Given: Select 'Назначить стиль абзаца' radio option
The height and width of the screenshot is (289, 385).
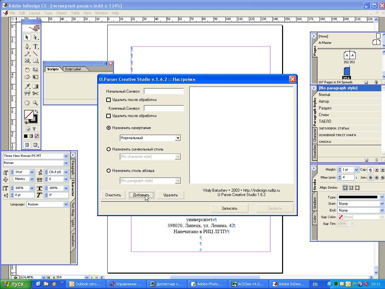Looking at the screenshot, I should pos(109,171).
